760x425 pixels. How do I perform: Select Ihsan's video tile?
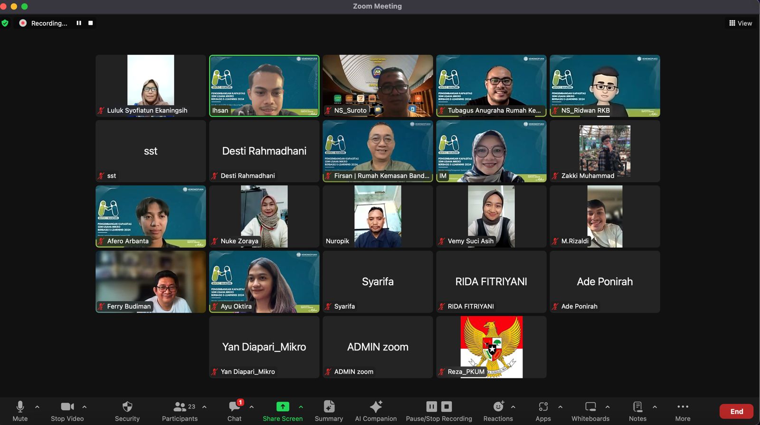pyautogui.click(x=264, y=86)
